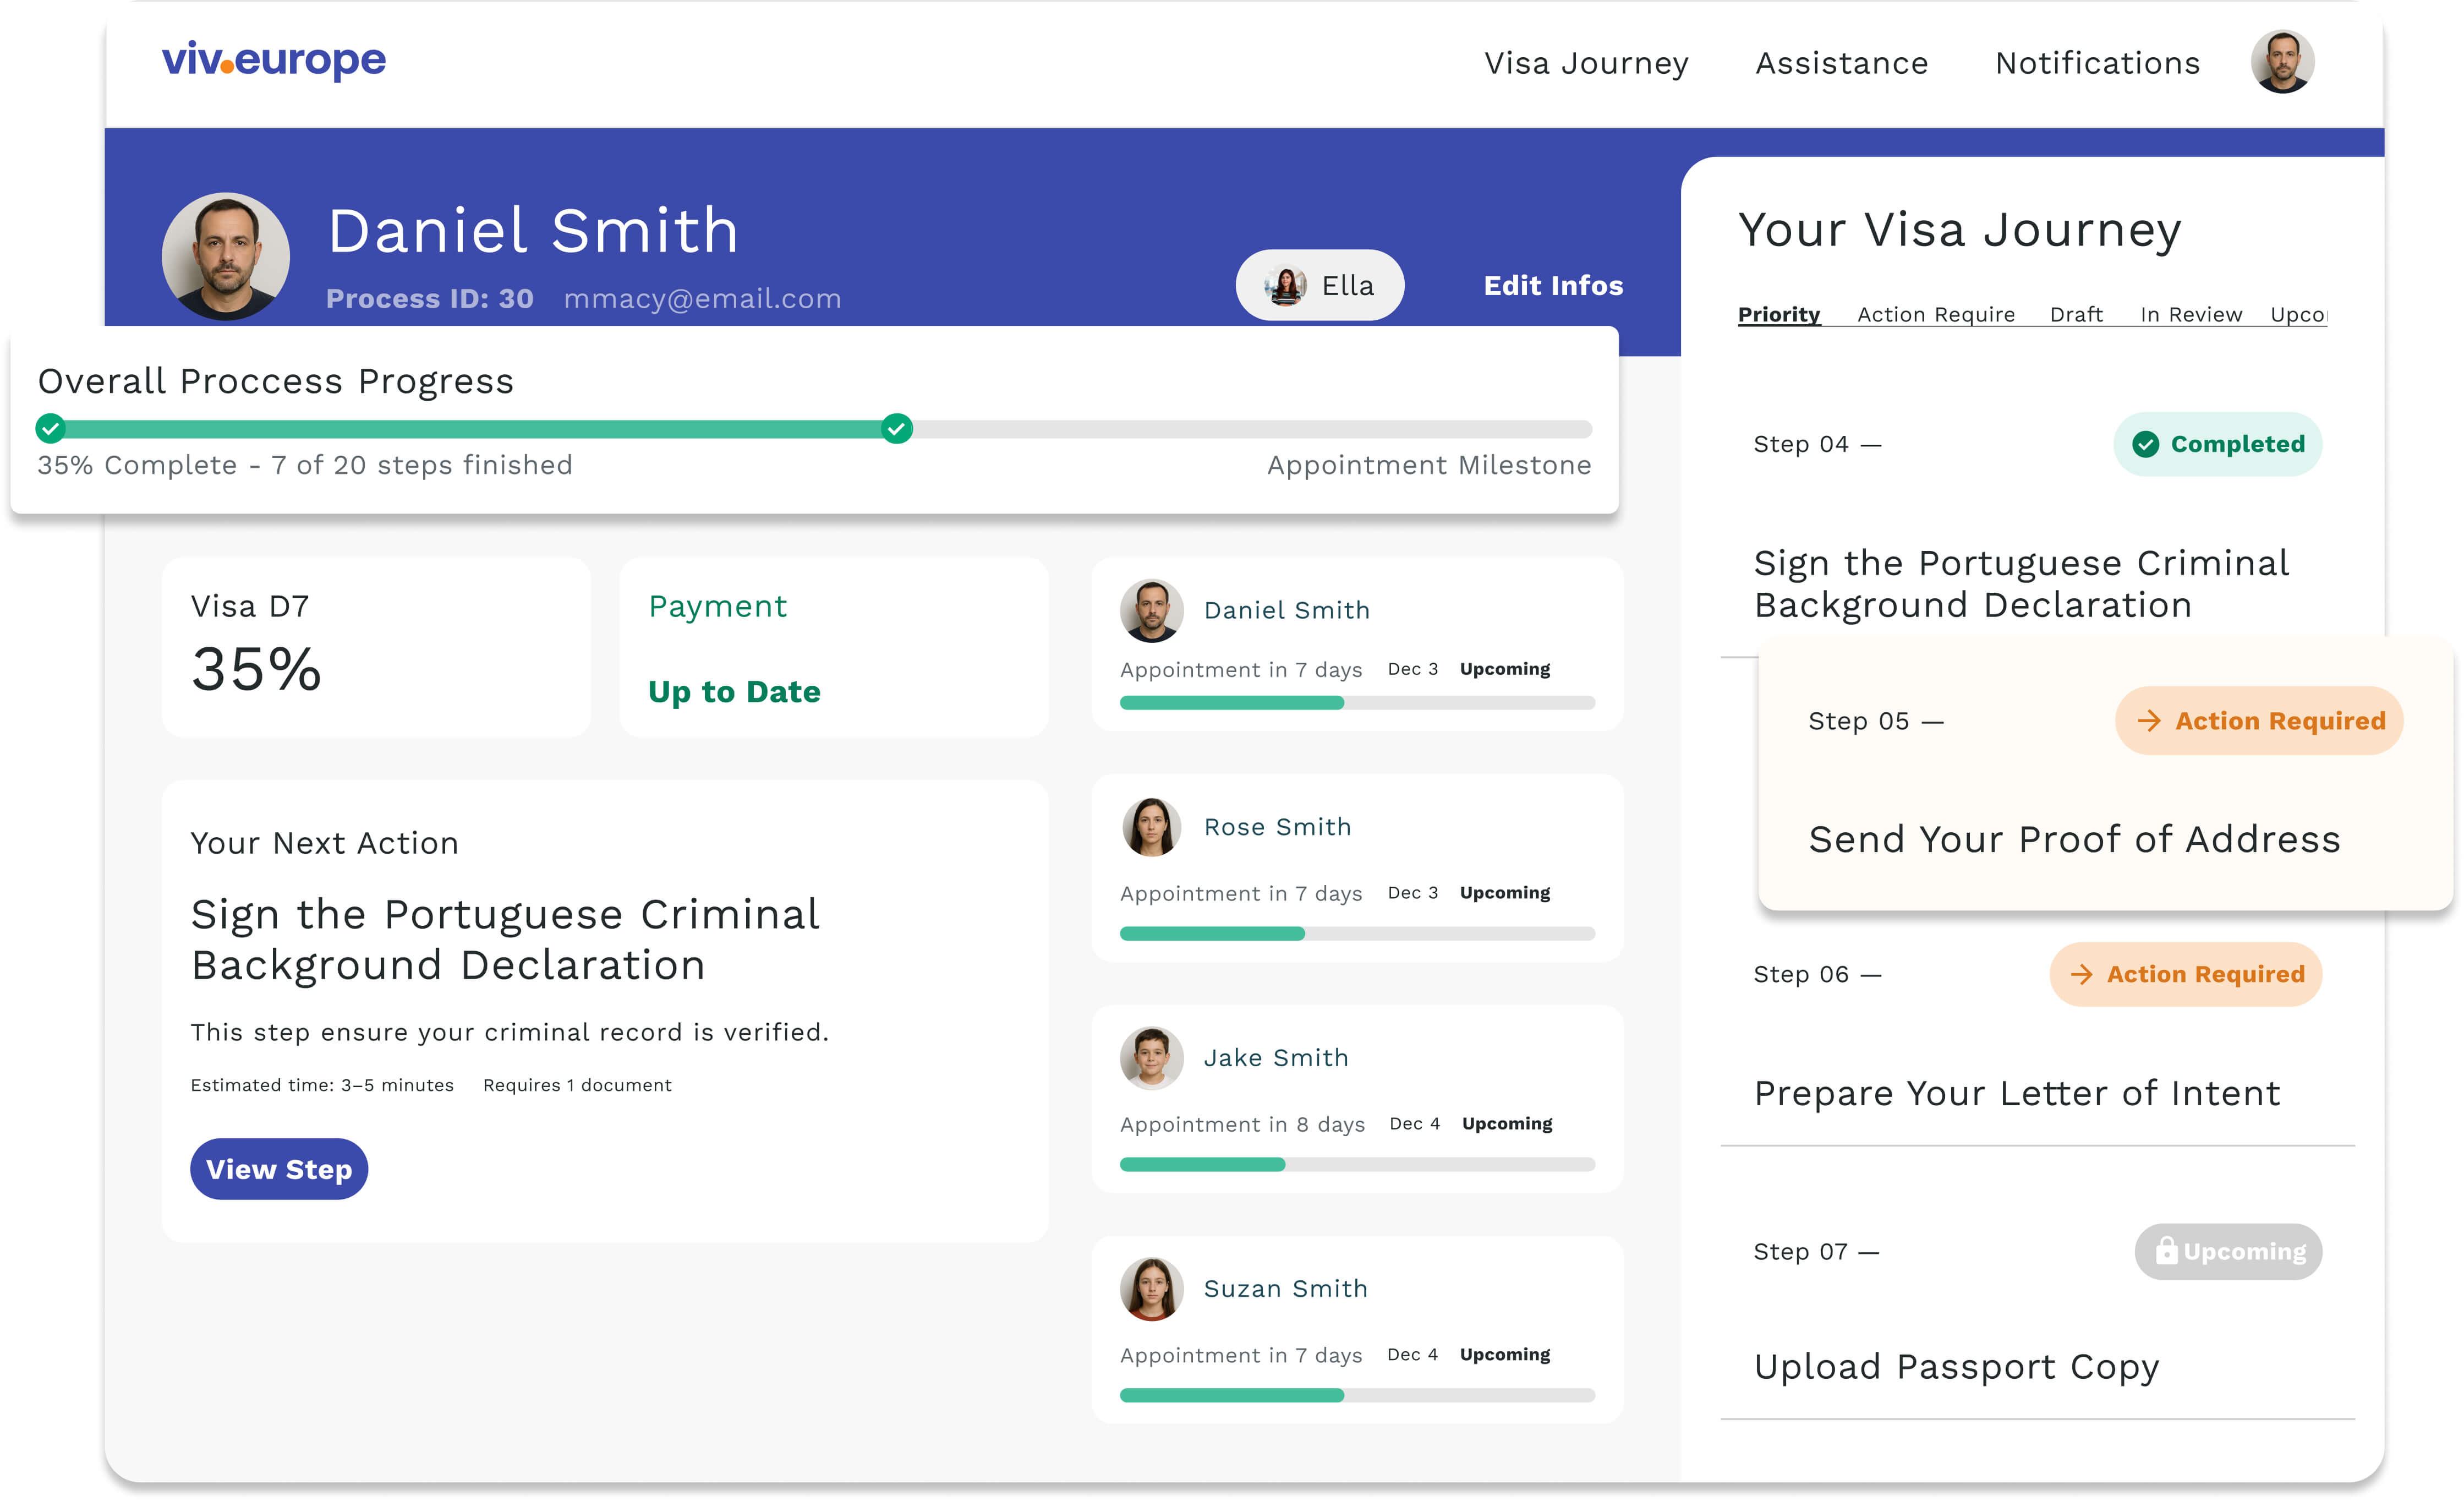The image size is (2464, 1501).
Task: Click the 'Your Visa Journey' heading
Action: 1959,230
